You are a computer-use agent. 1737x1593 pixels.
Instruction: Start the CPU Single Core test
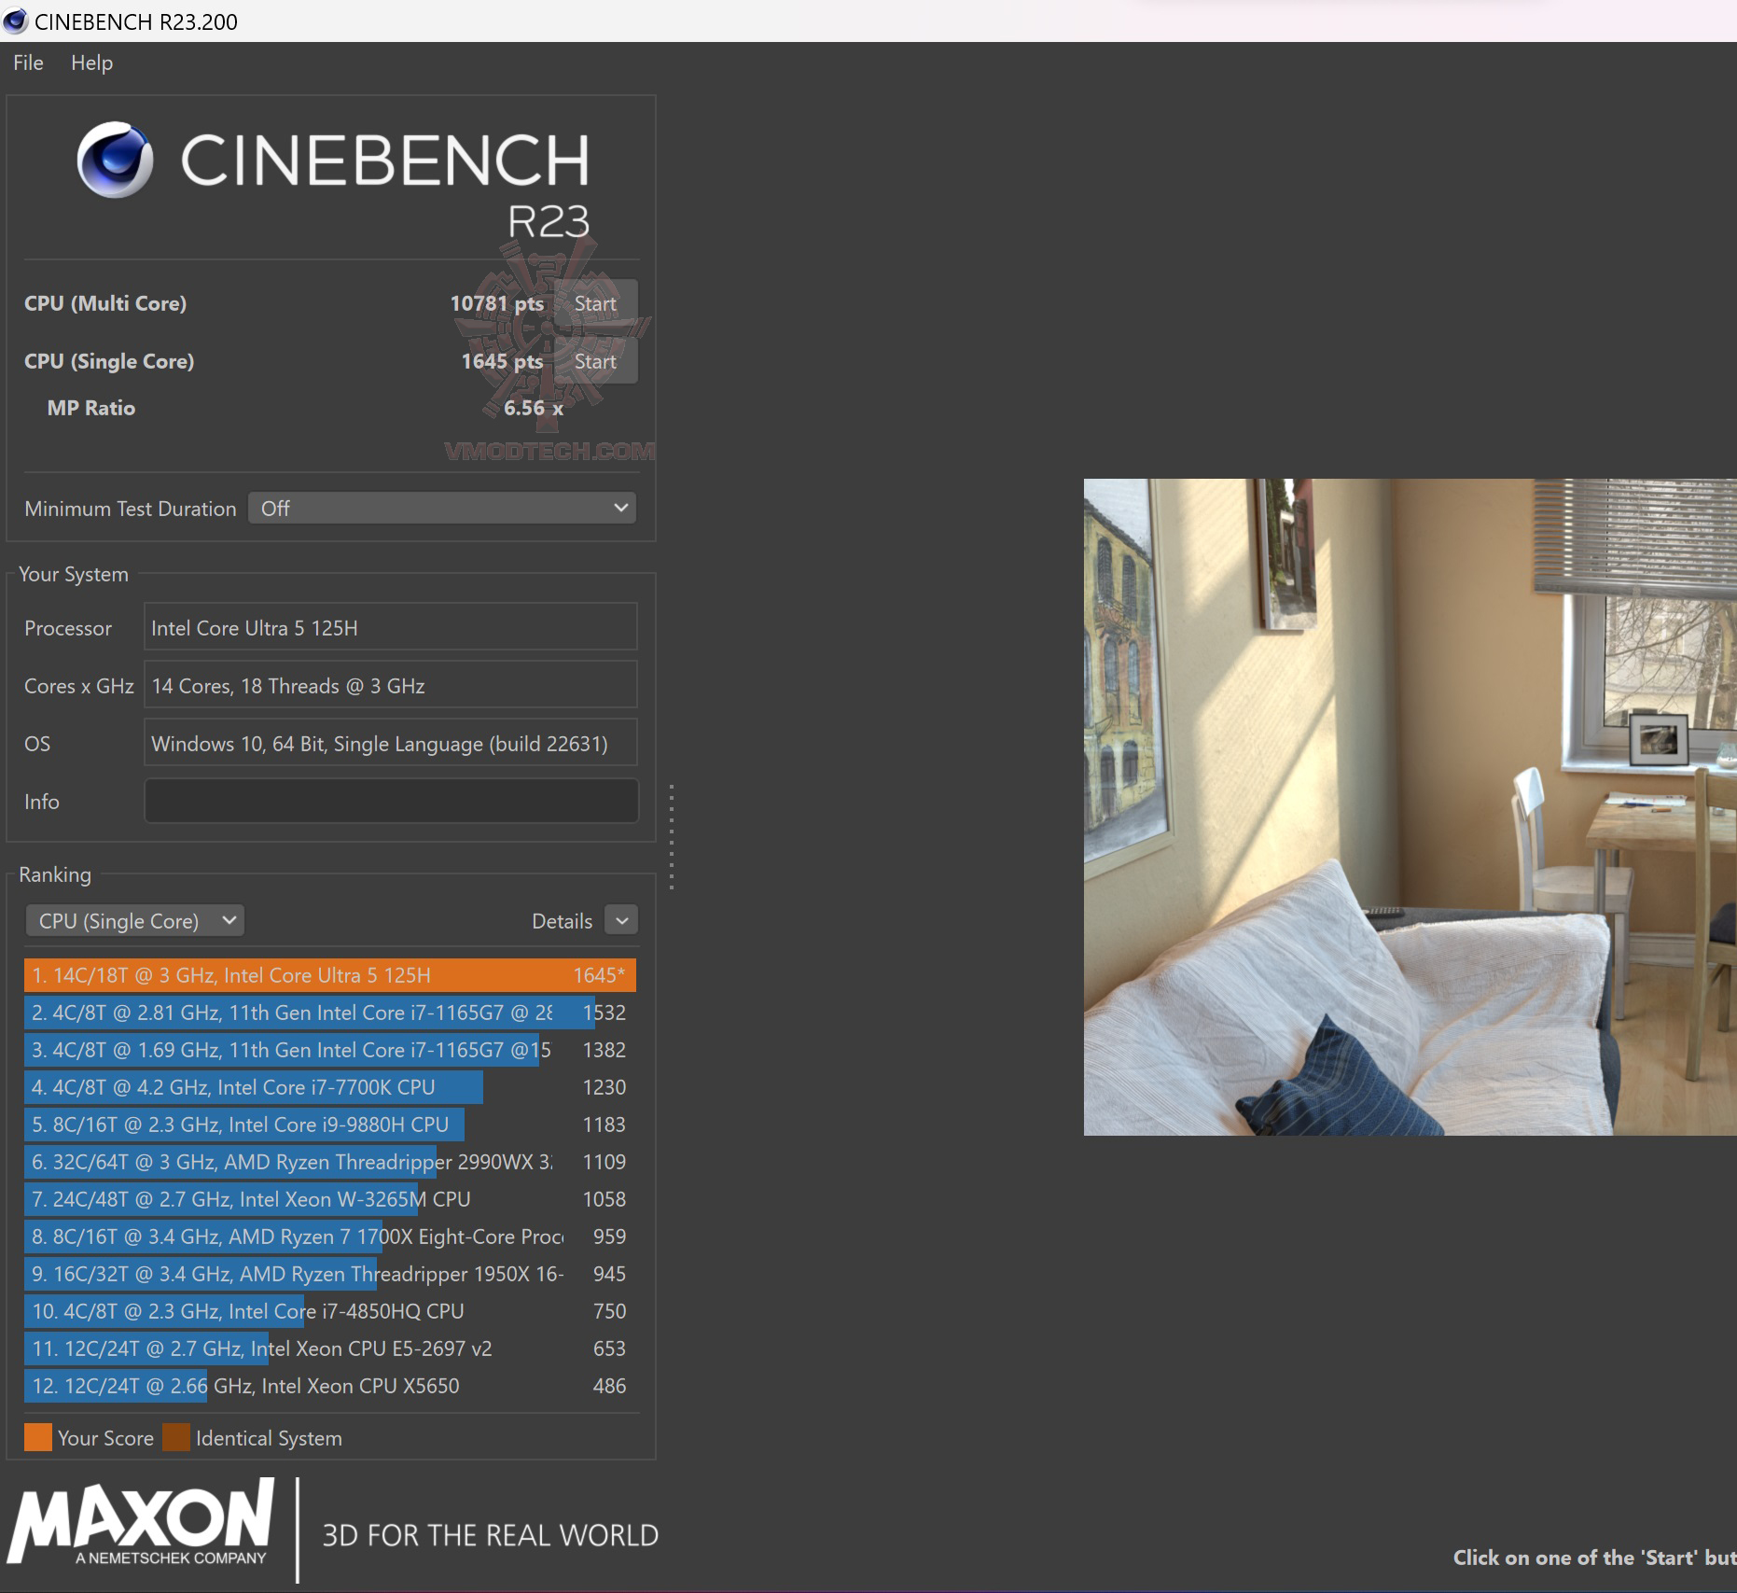click(595, 361)
